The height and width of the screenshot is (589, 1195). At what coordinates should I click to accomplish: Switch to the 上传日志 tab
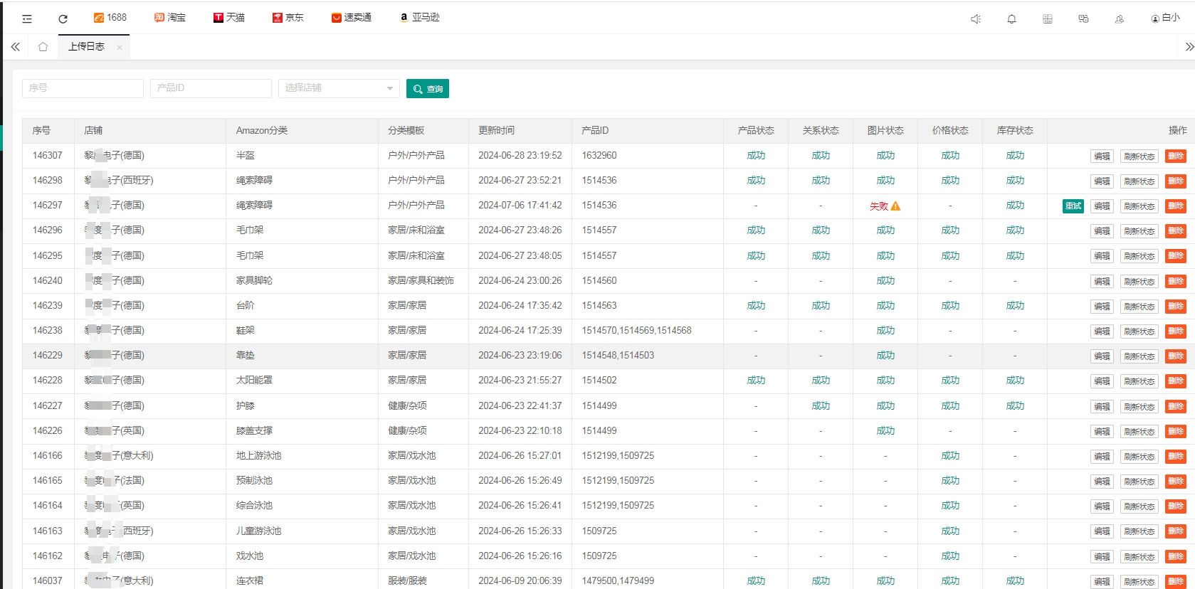click(86, 46)
